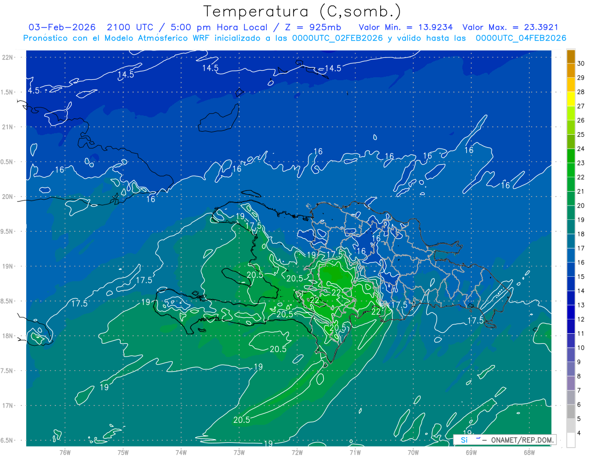Viewport: 594px width, 459px height.
Task: Click the '9' value on the color legend
Action: pos(580,362)
